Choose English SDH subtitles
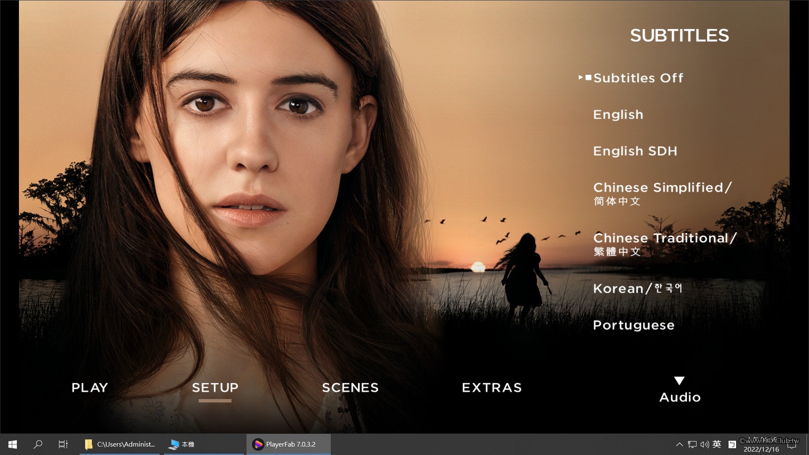 tap(635, 151)
